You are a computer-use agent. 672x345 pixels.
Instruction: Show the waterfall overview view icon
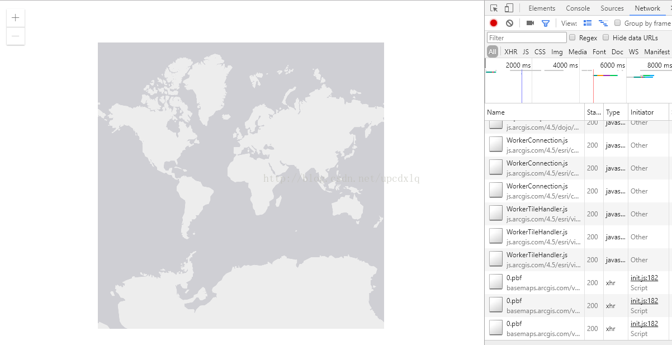tap(603, 23)
